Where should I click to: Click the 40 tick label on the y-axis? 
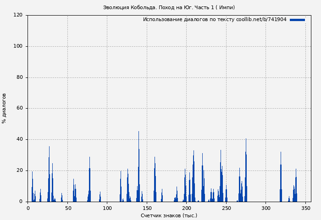click(19, 139)
